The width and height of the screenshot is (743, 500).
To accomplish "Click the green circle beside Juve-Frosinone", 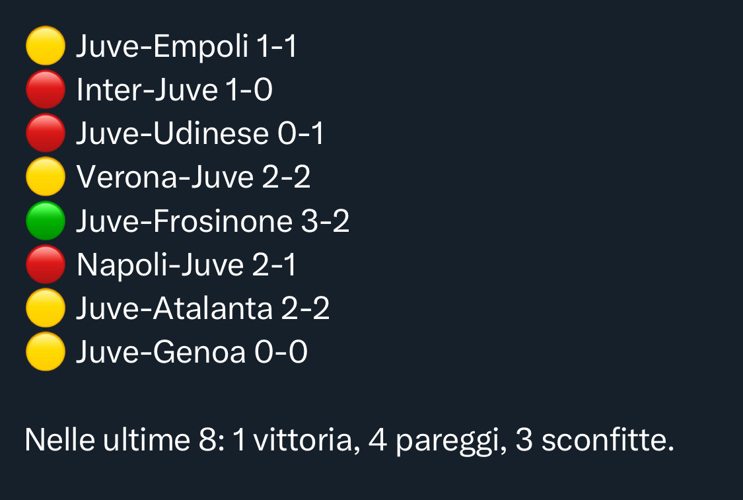I will 45,221.
